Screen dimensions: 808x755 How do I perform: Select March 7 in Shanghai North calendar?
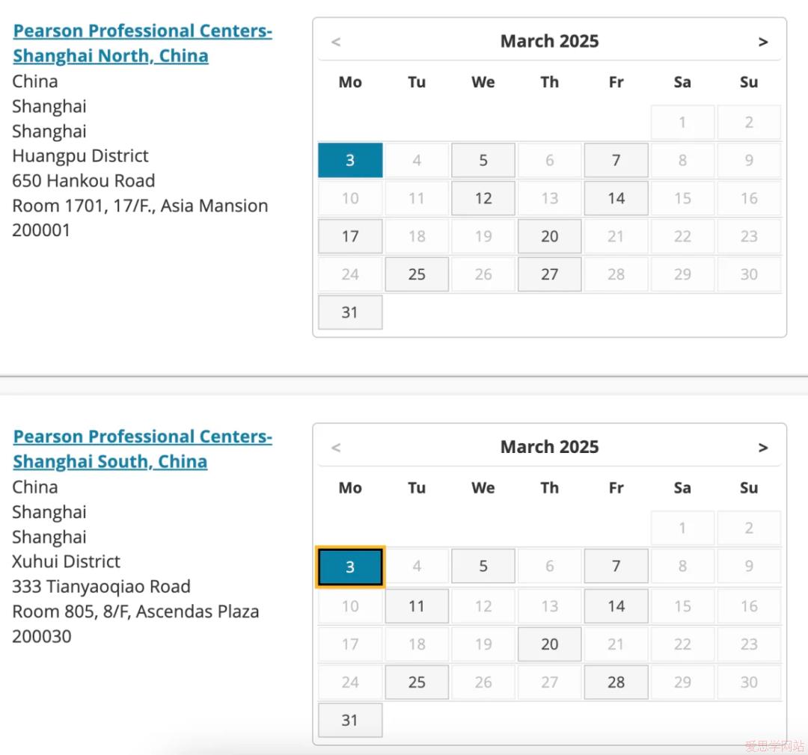click(x=616, y=160)
